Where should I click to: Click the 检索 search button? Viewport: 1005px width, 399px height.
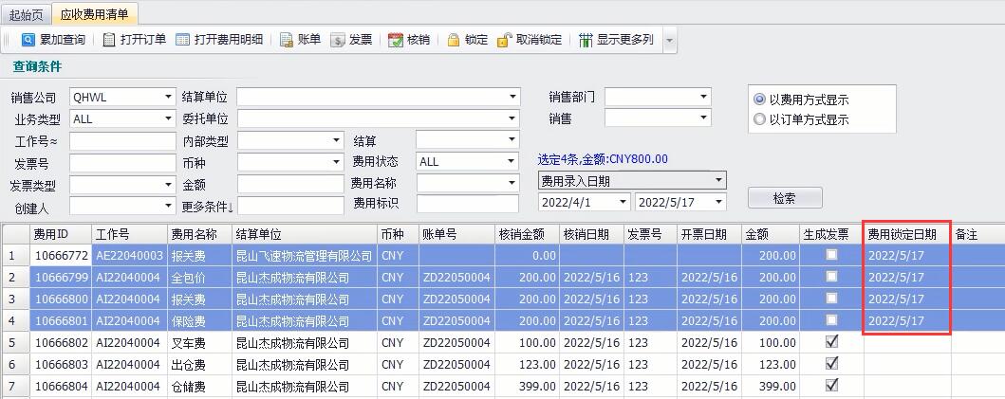(784, 198)
